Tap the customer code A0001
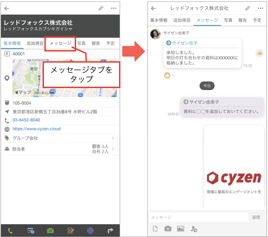The width and height of the screenshot is (268, 237). [18, 54]
